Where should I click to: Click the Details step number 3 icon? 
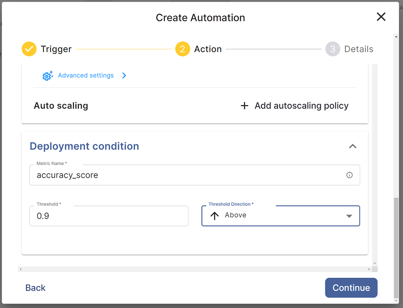tap(332, 49)
